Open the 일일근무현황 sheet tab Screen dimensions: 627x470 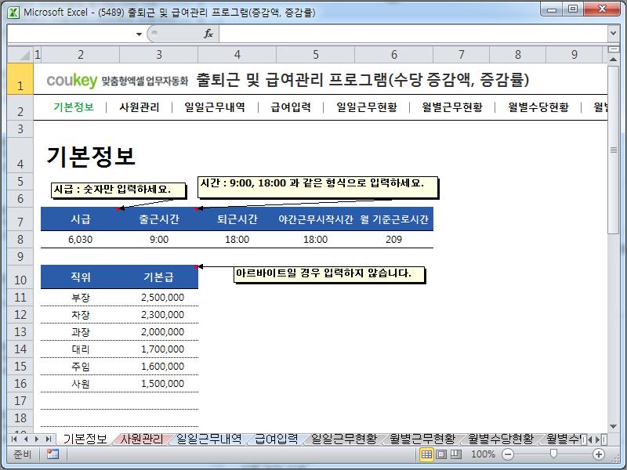(344, 439)
